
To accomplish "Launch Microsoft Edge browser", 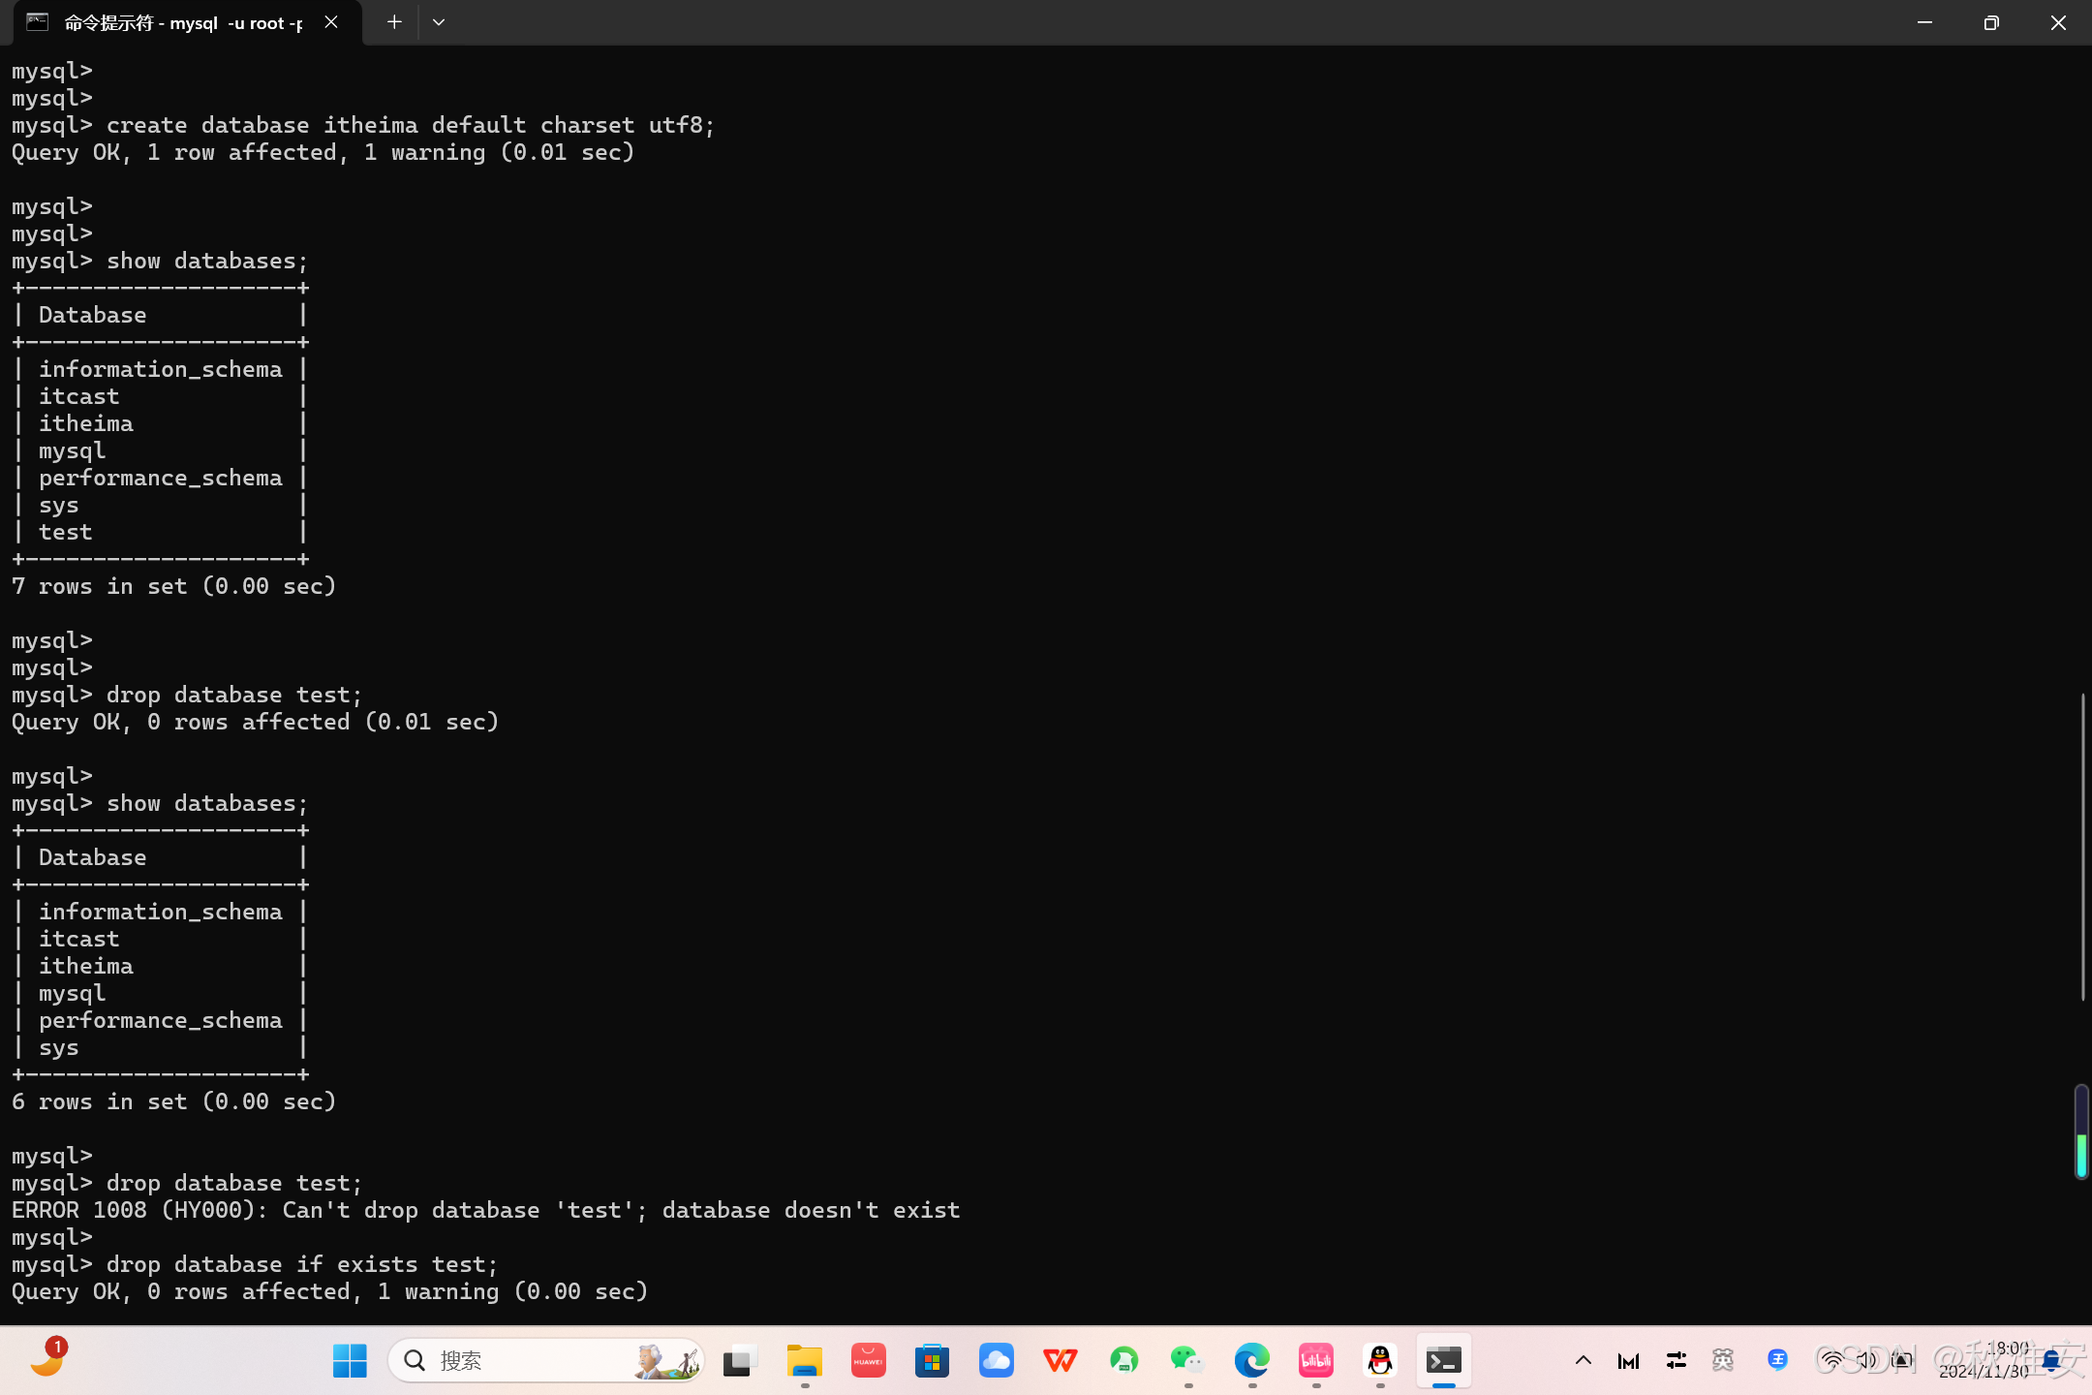I will point(1251,1361).
